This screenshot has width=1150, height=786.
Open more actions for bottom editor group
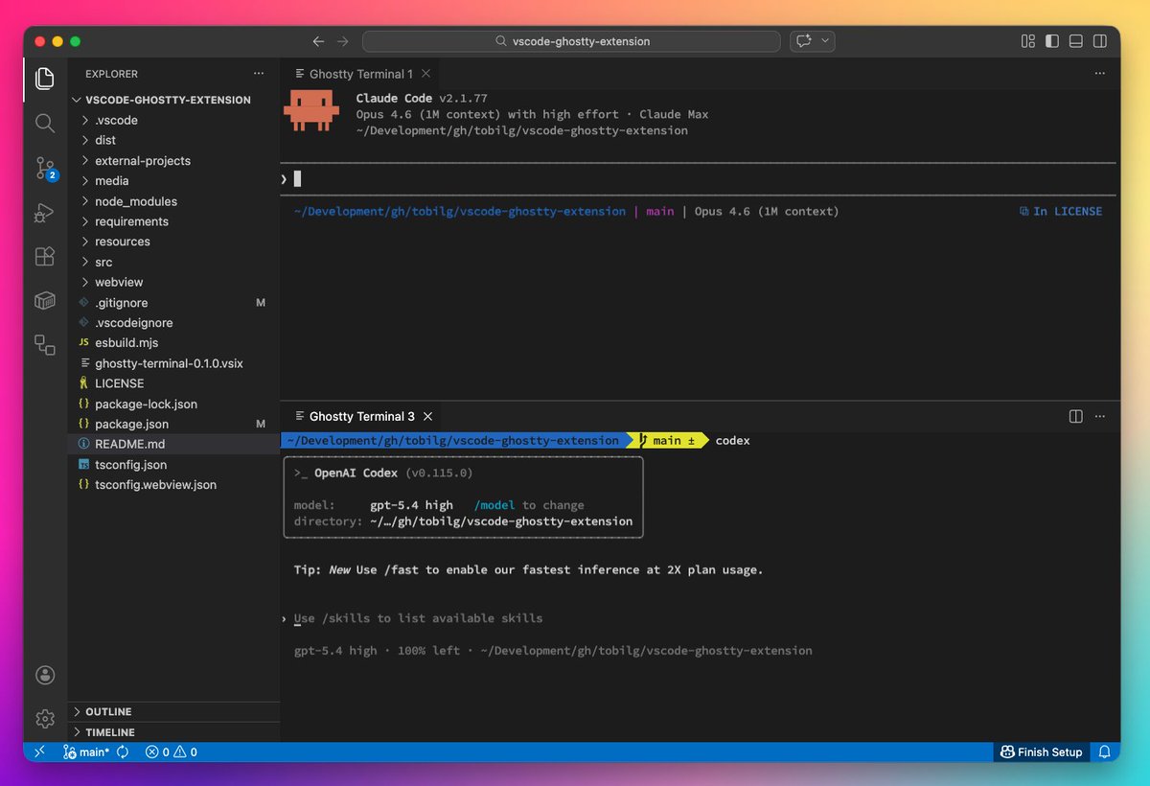(1100, 416)
